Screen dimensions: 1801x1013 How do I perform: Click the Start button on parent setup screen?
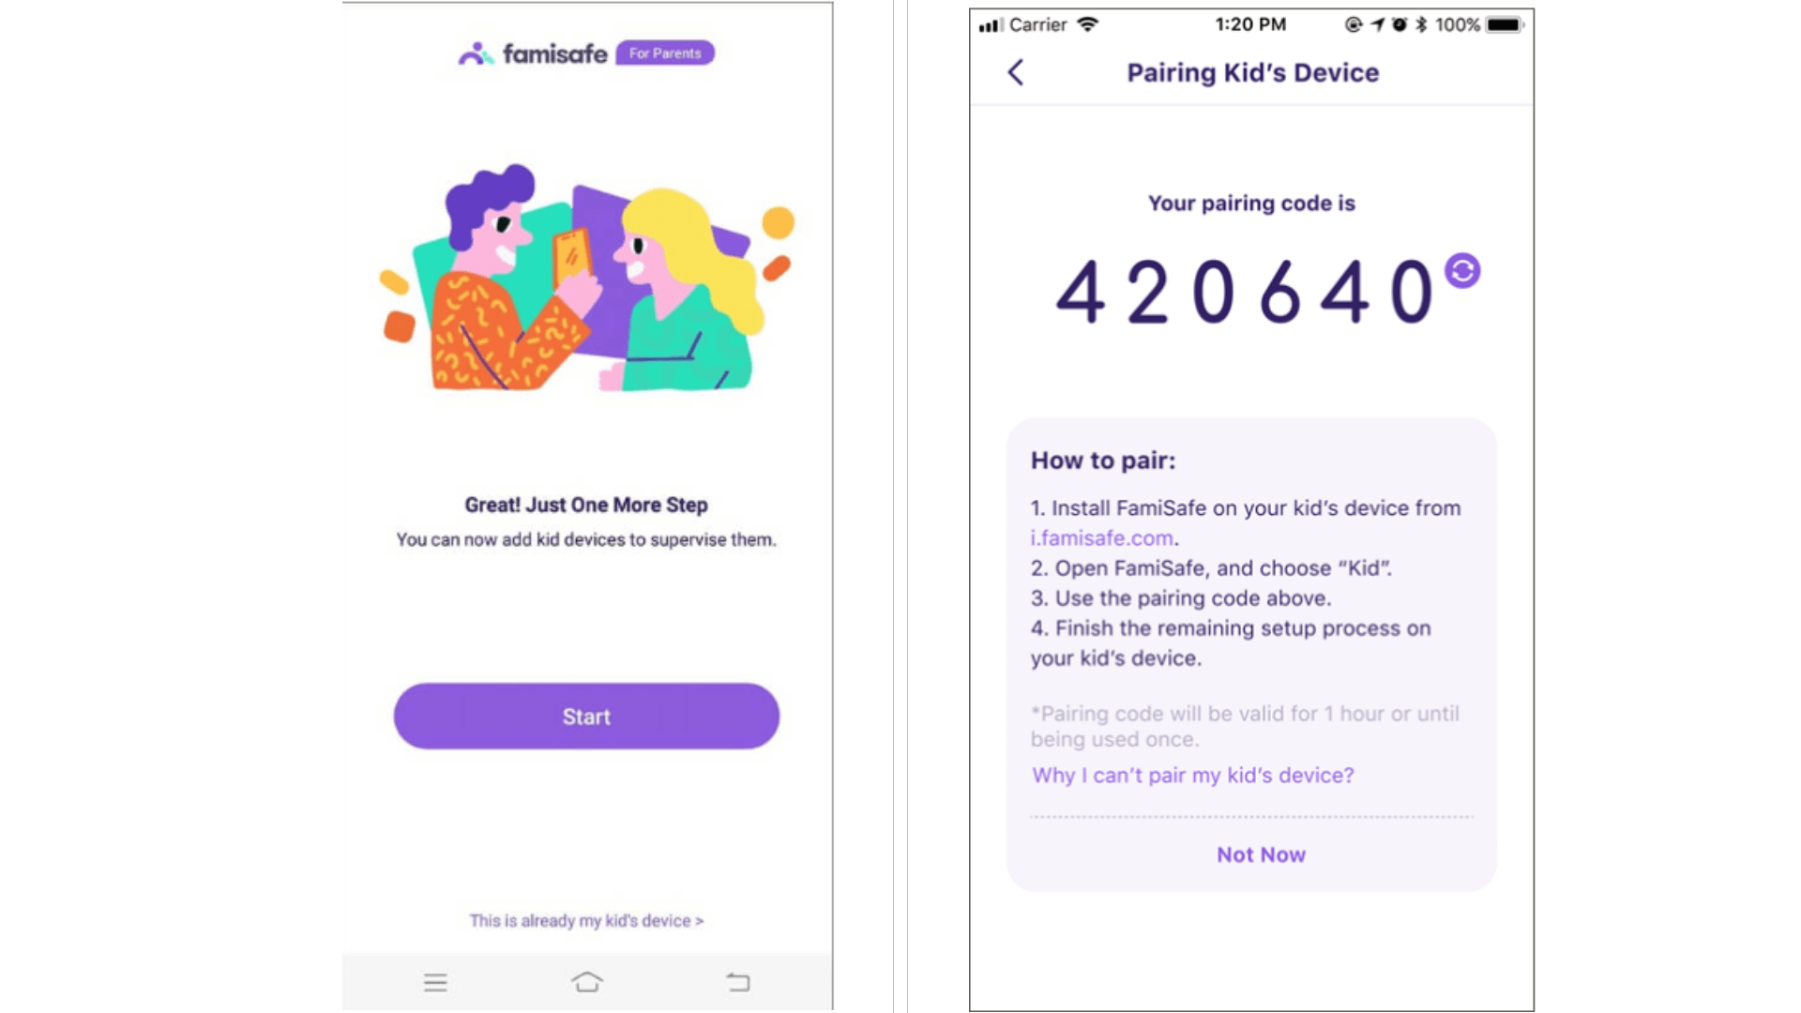pos(585,717)
